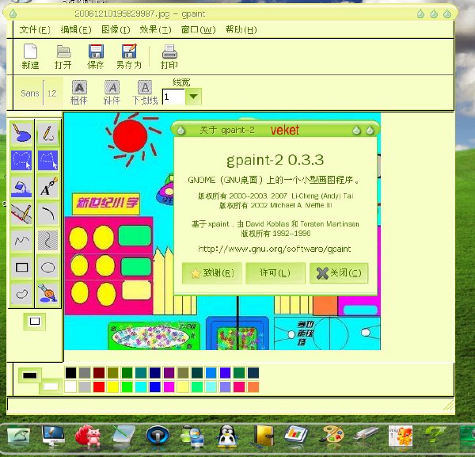The image size is (475, 457).
Task: Select the arc curve tool
Action: tap(47, 214)
